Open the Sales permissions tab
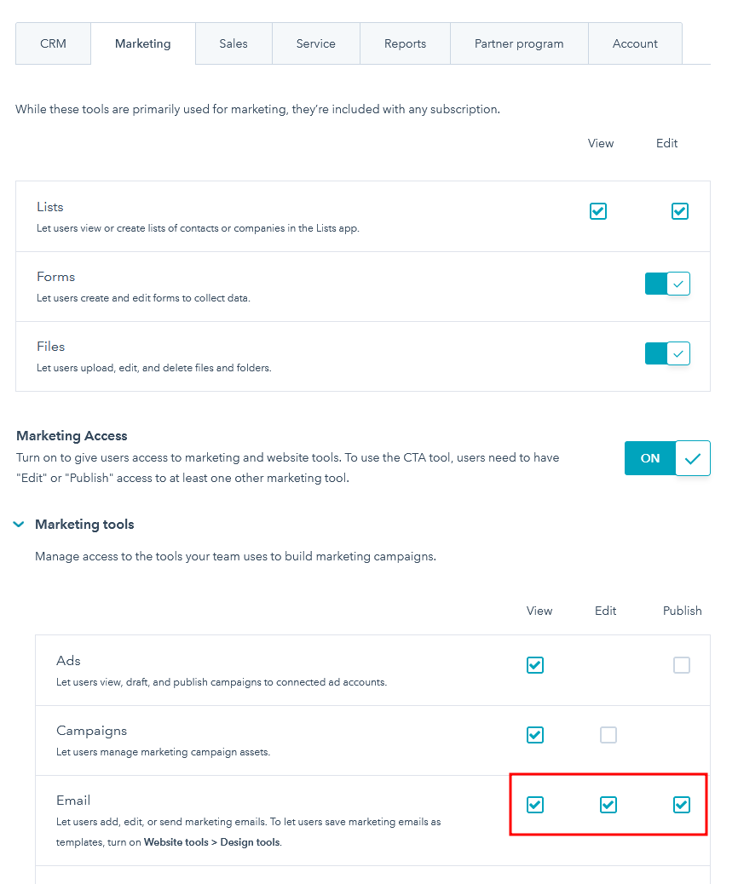This screenshot has width=738, height=884. pos(233,43)
